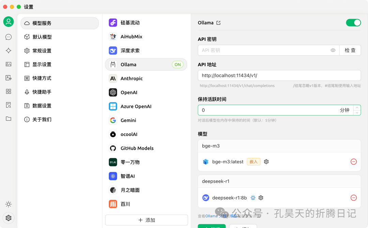This screenshot has height=228, width=368.
Task: Open 显示设置 settings menu
Action: click(x=60, y=64)
